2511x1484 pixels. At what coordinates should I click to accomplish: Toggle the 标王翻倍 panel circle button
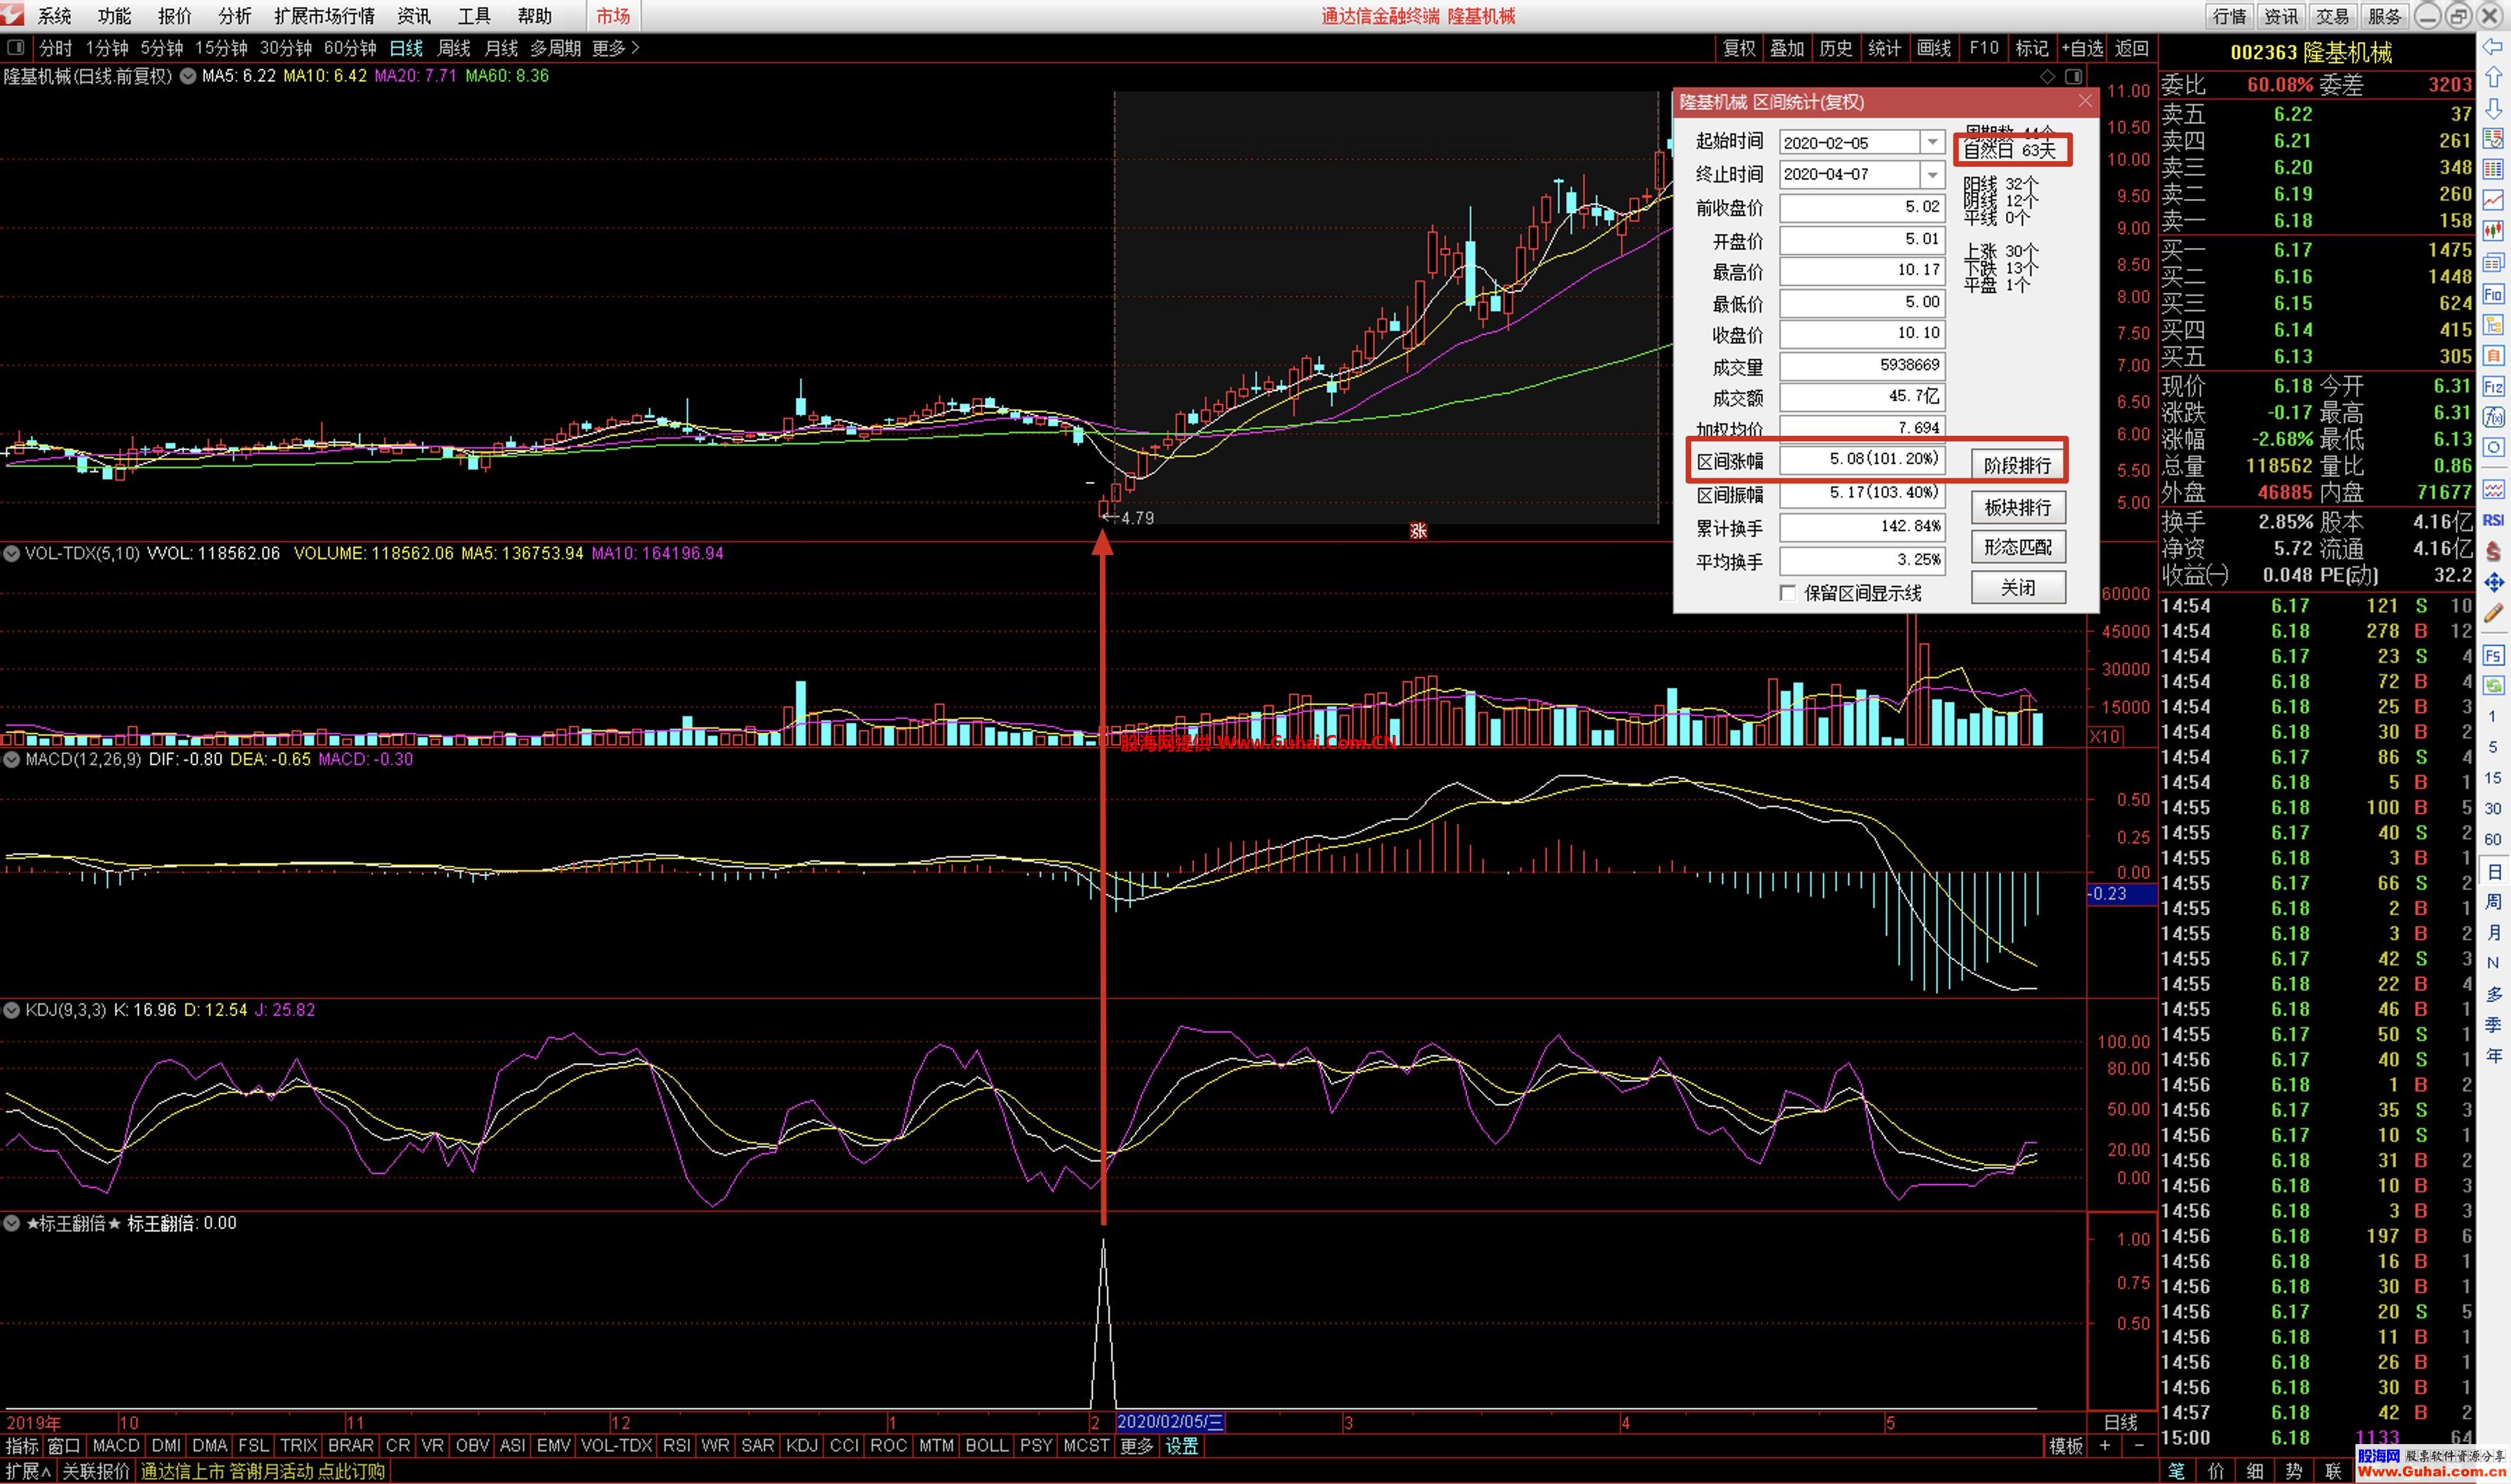click(x=11, y=1223)
